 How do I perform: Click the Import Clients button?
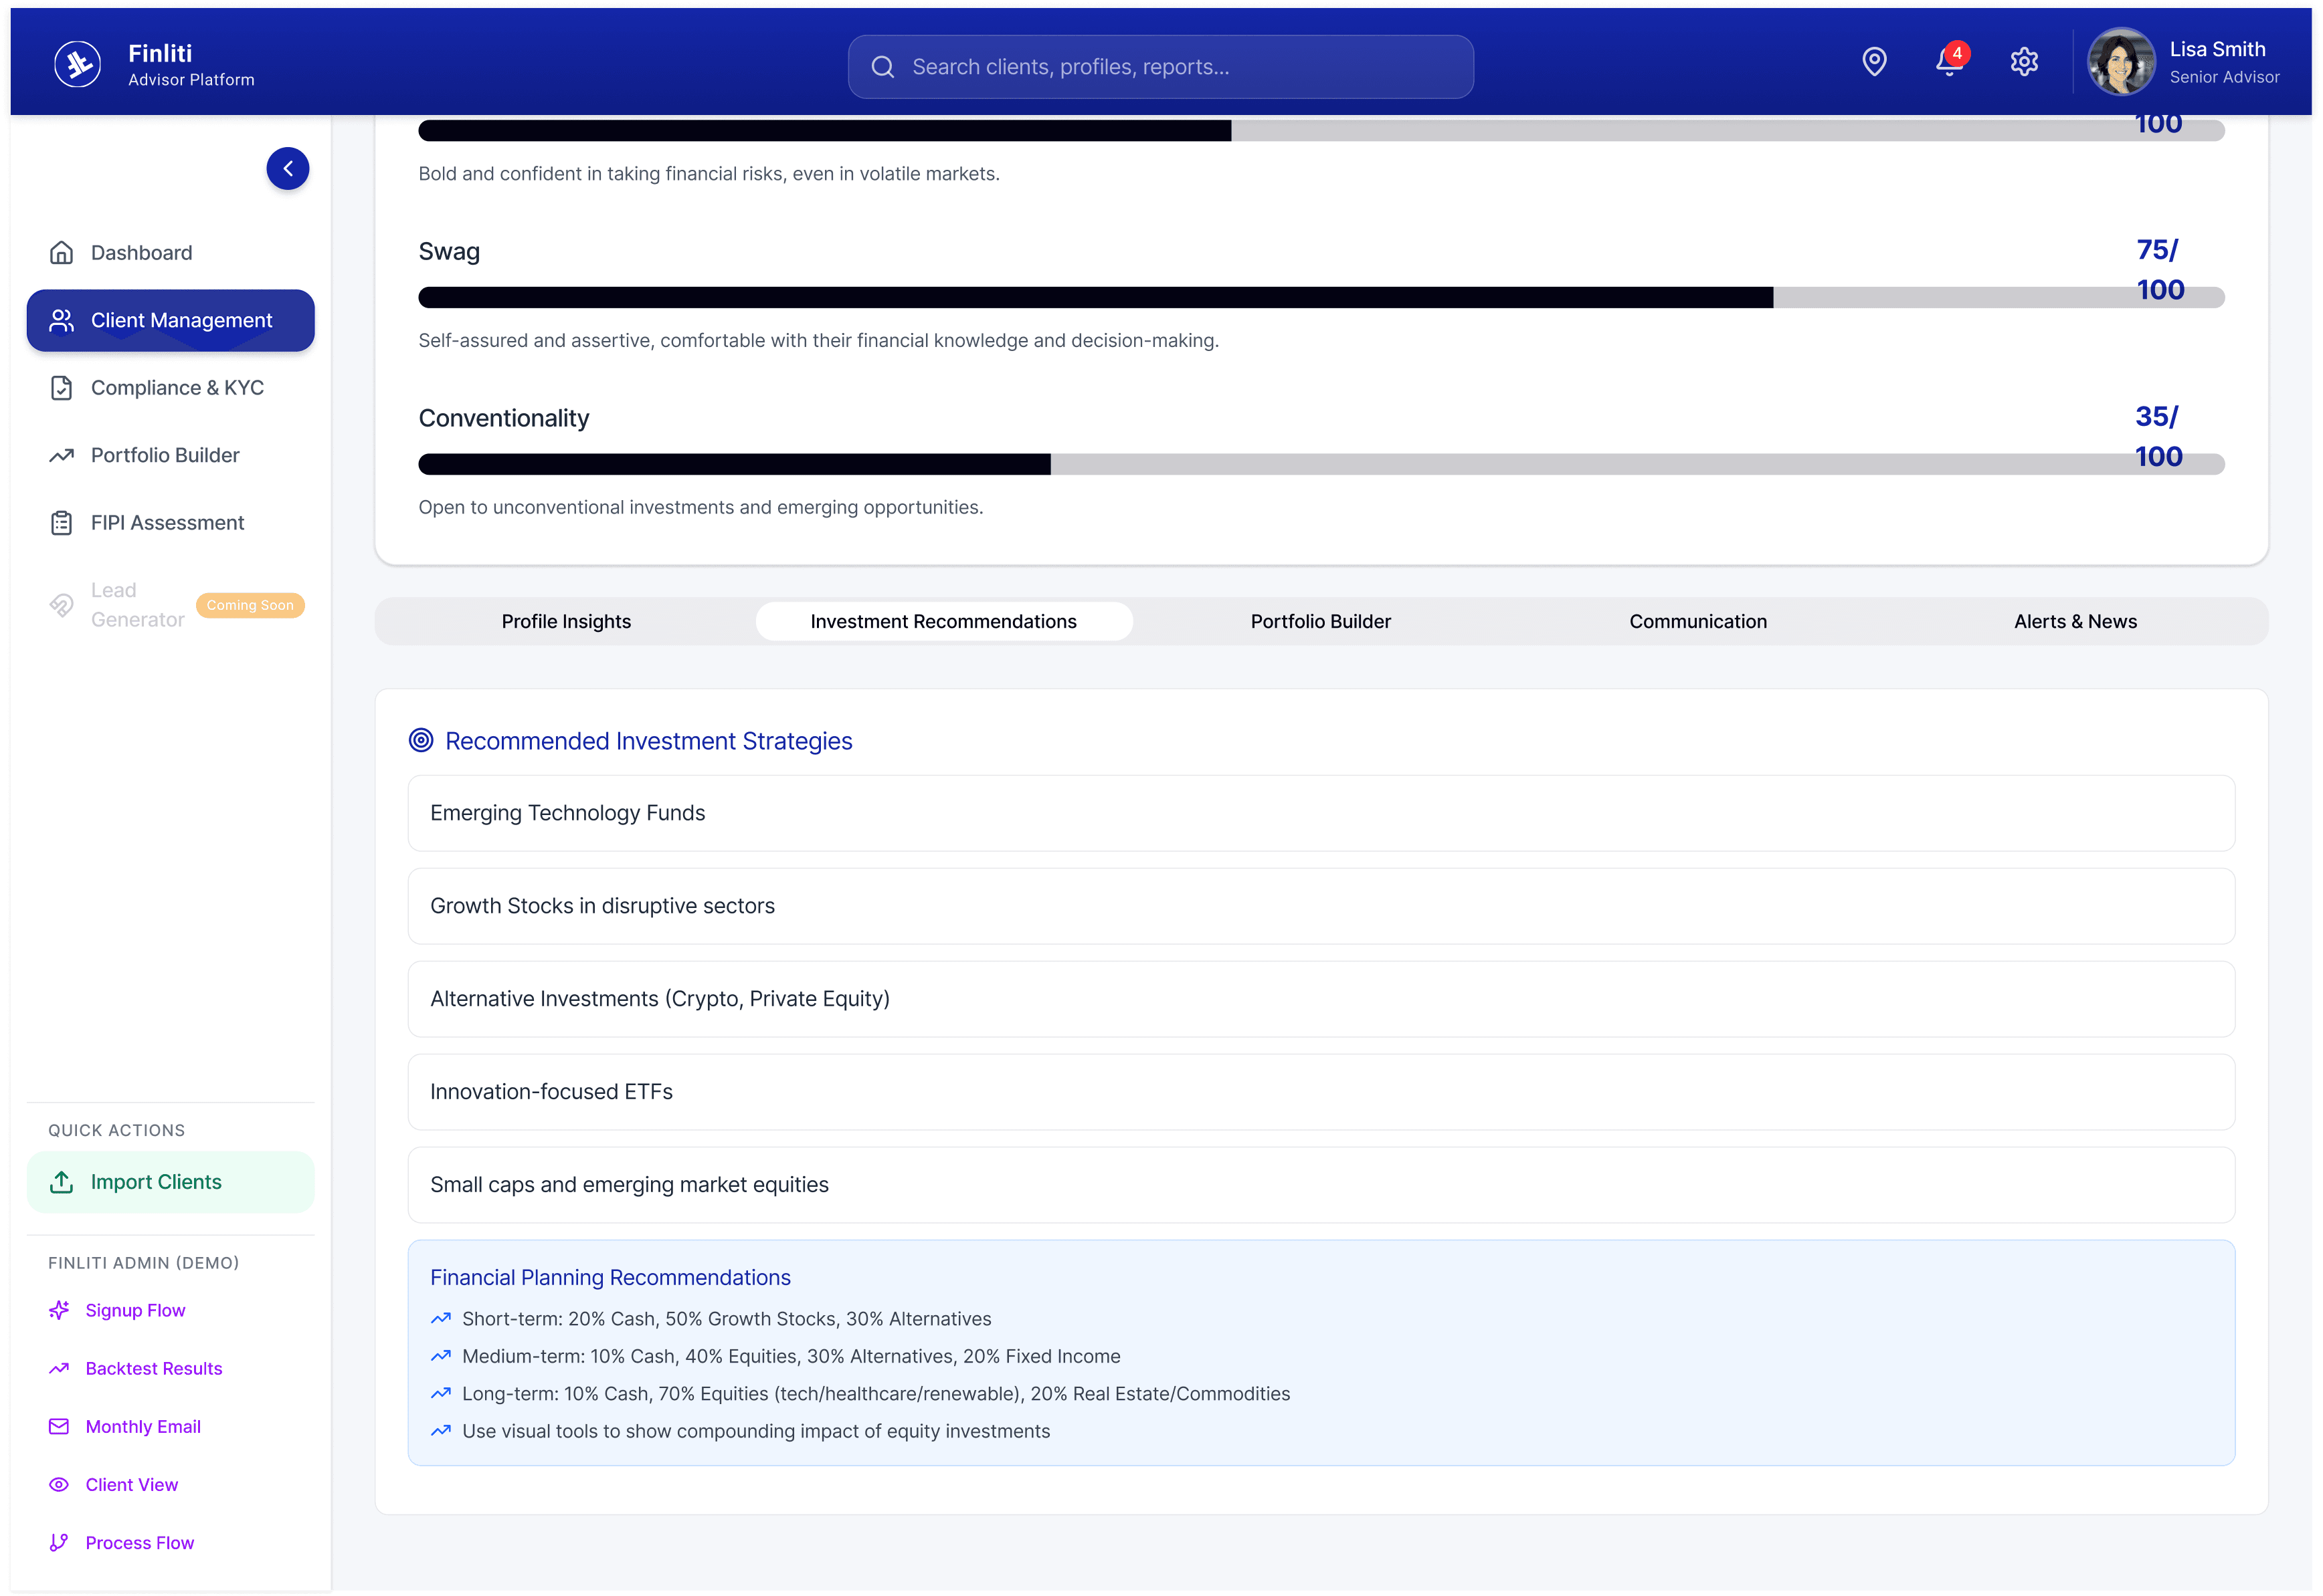point(156,1181)
